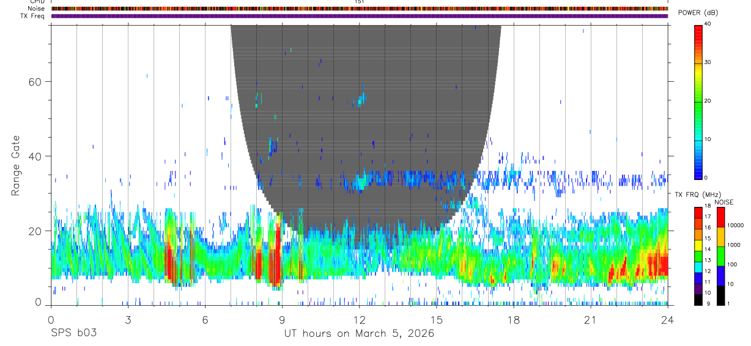Click the 11 tick on the TX FRQ scale
Viewport: 751px width, 346px height.
[x=708, y=282]
